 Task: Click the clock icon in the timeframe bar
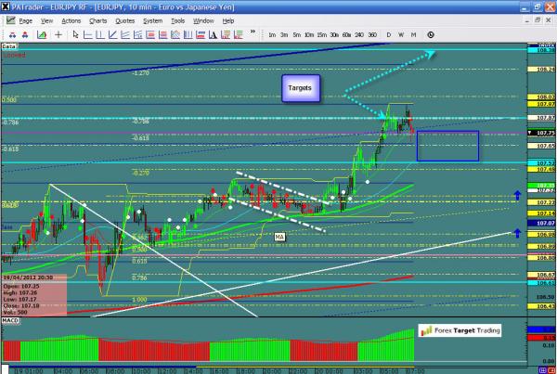coord(432,35)
